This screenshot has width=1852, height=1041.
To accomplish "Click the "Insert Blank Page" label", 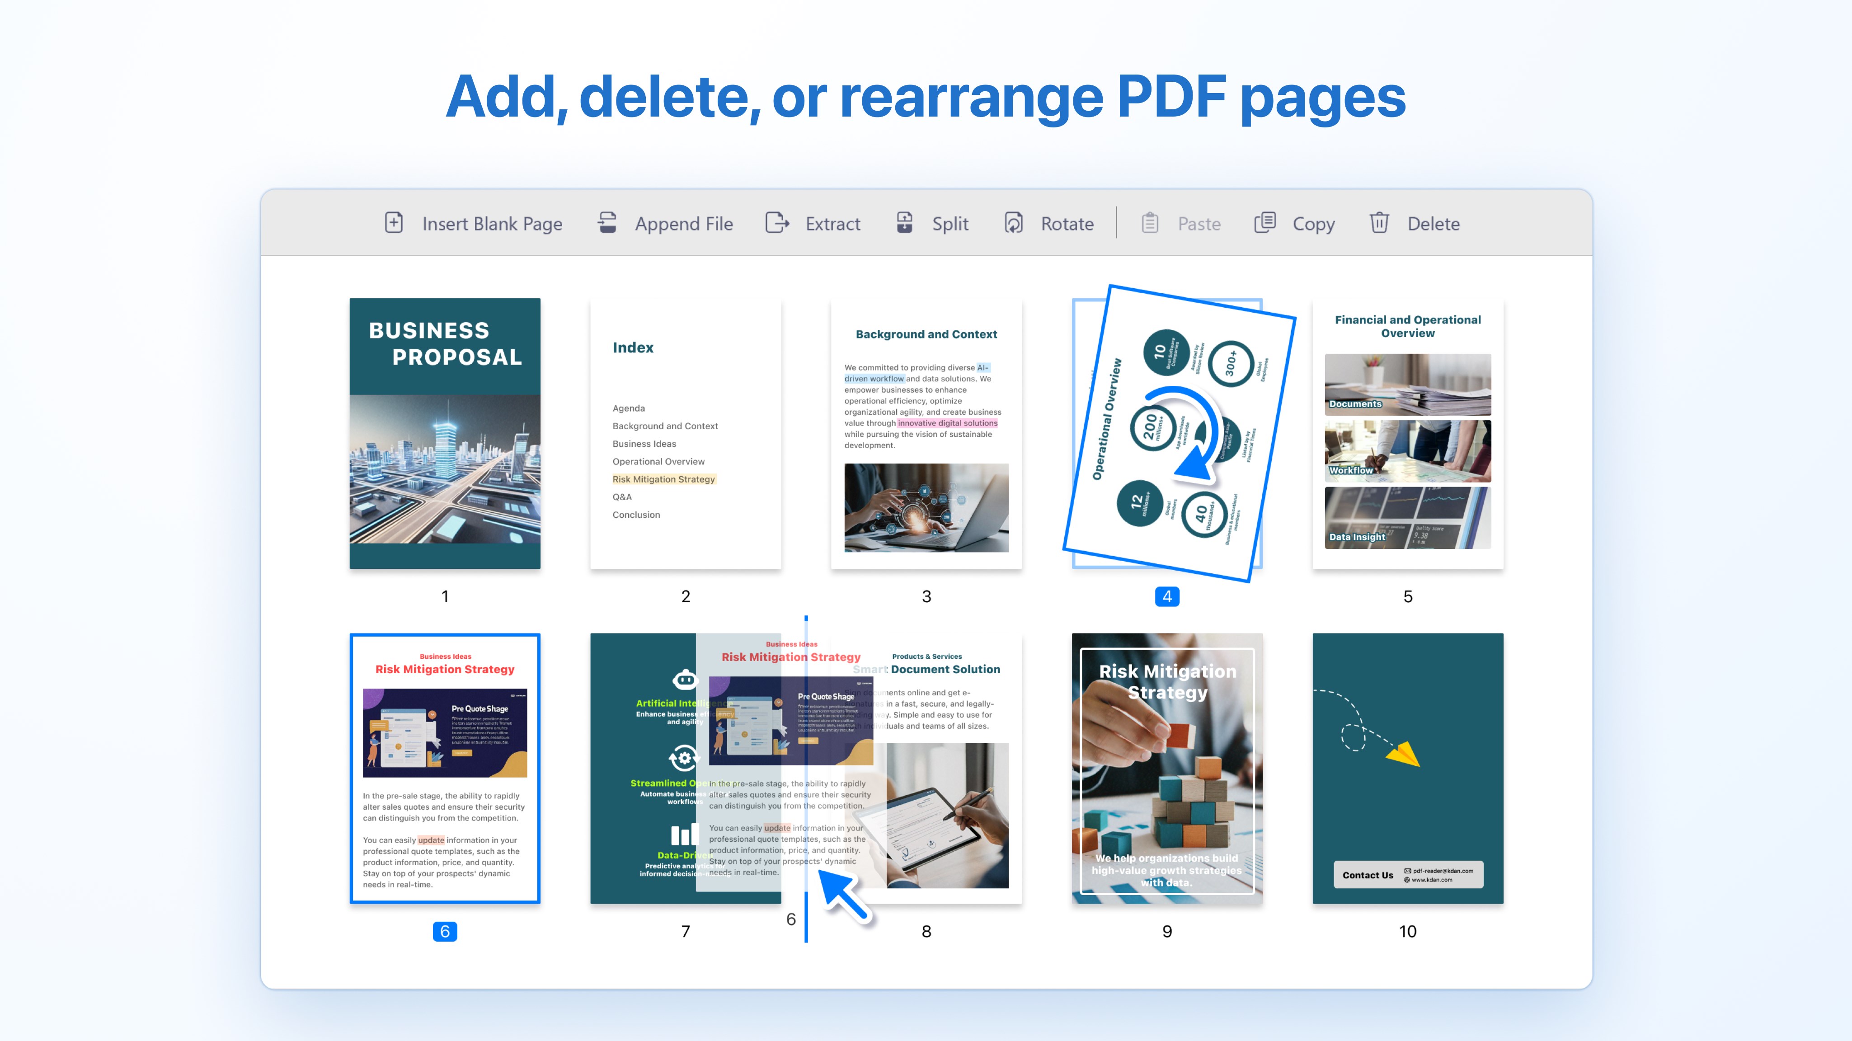I will pyautogui.click(x=493, y=224).
